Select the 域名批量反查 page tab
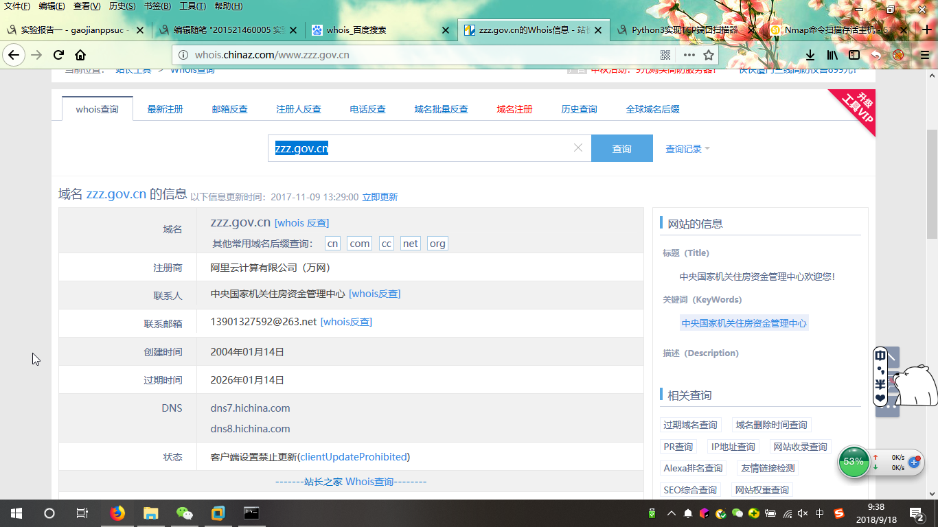Screen dimensions: 938x527 441,109
